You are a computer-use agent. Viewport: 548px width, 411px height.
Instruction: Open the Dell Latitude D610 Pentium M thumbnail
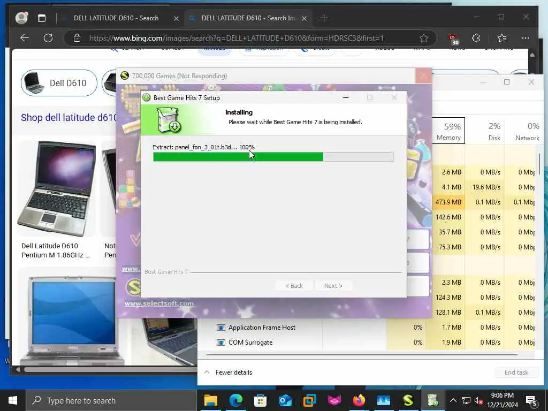point(57,188)
